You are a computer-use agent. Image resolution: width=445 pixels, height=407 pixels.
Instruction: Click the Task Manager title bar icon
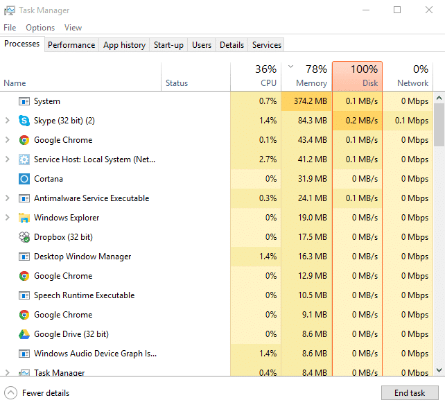pos(9,10)
